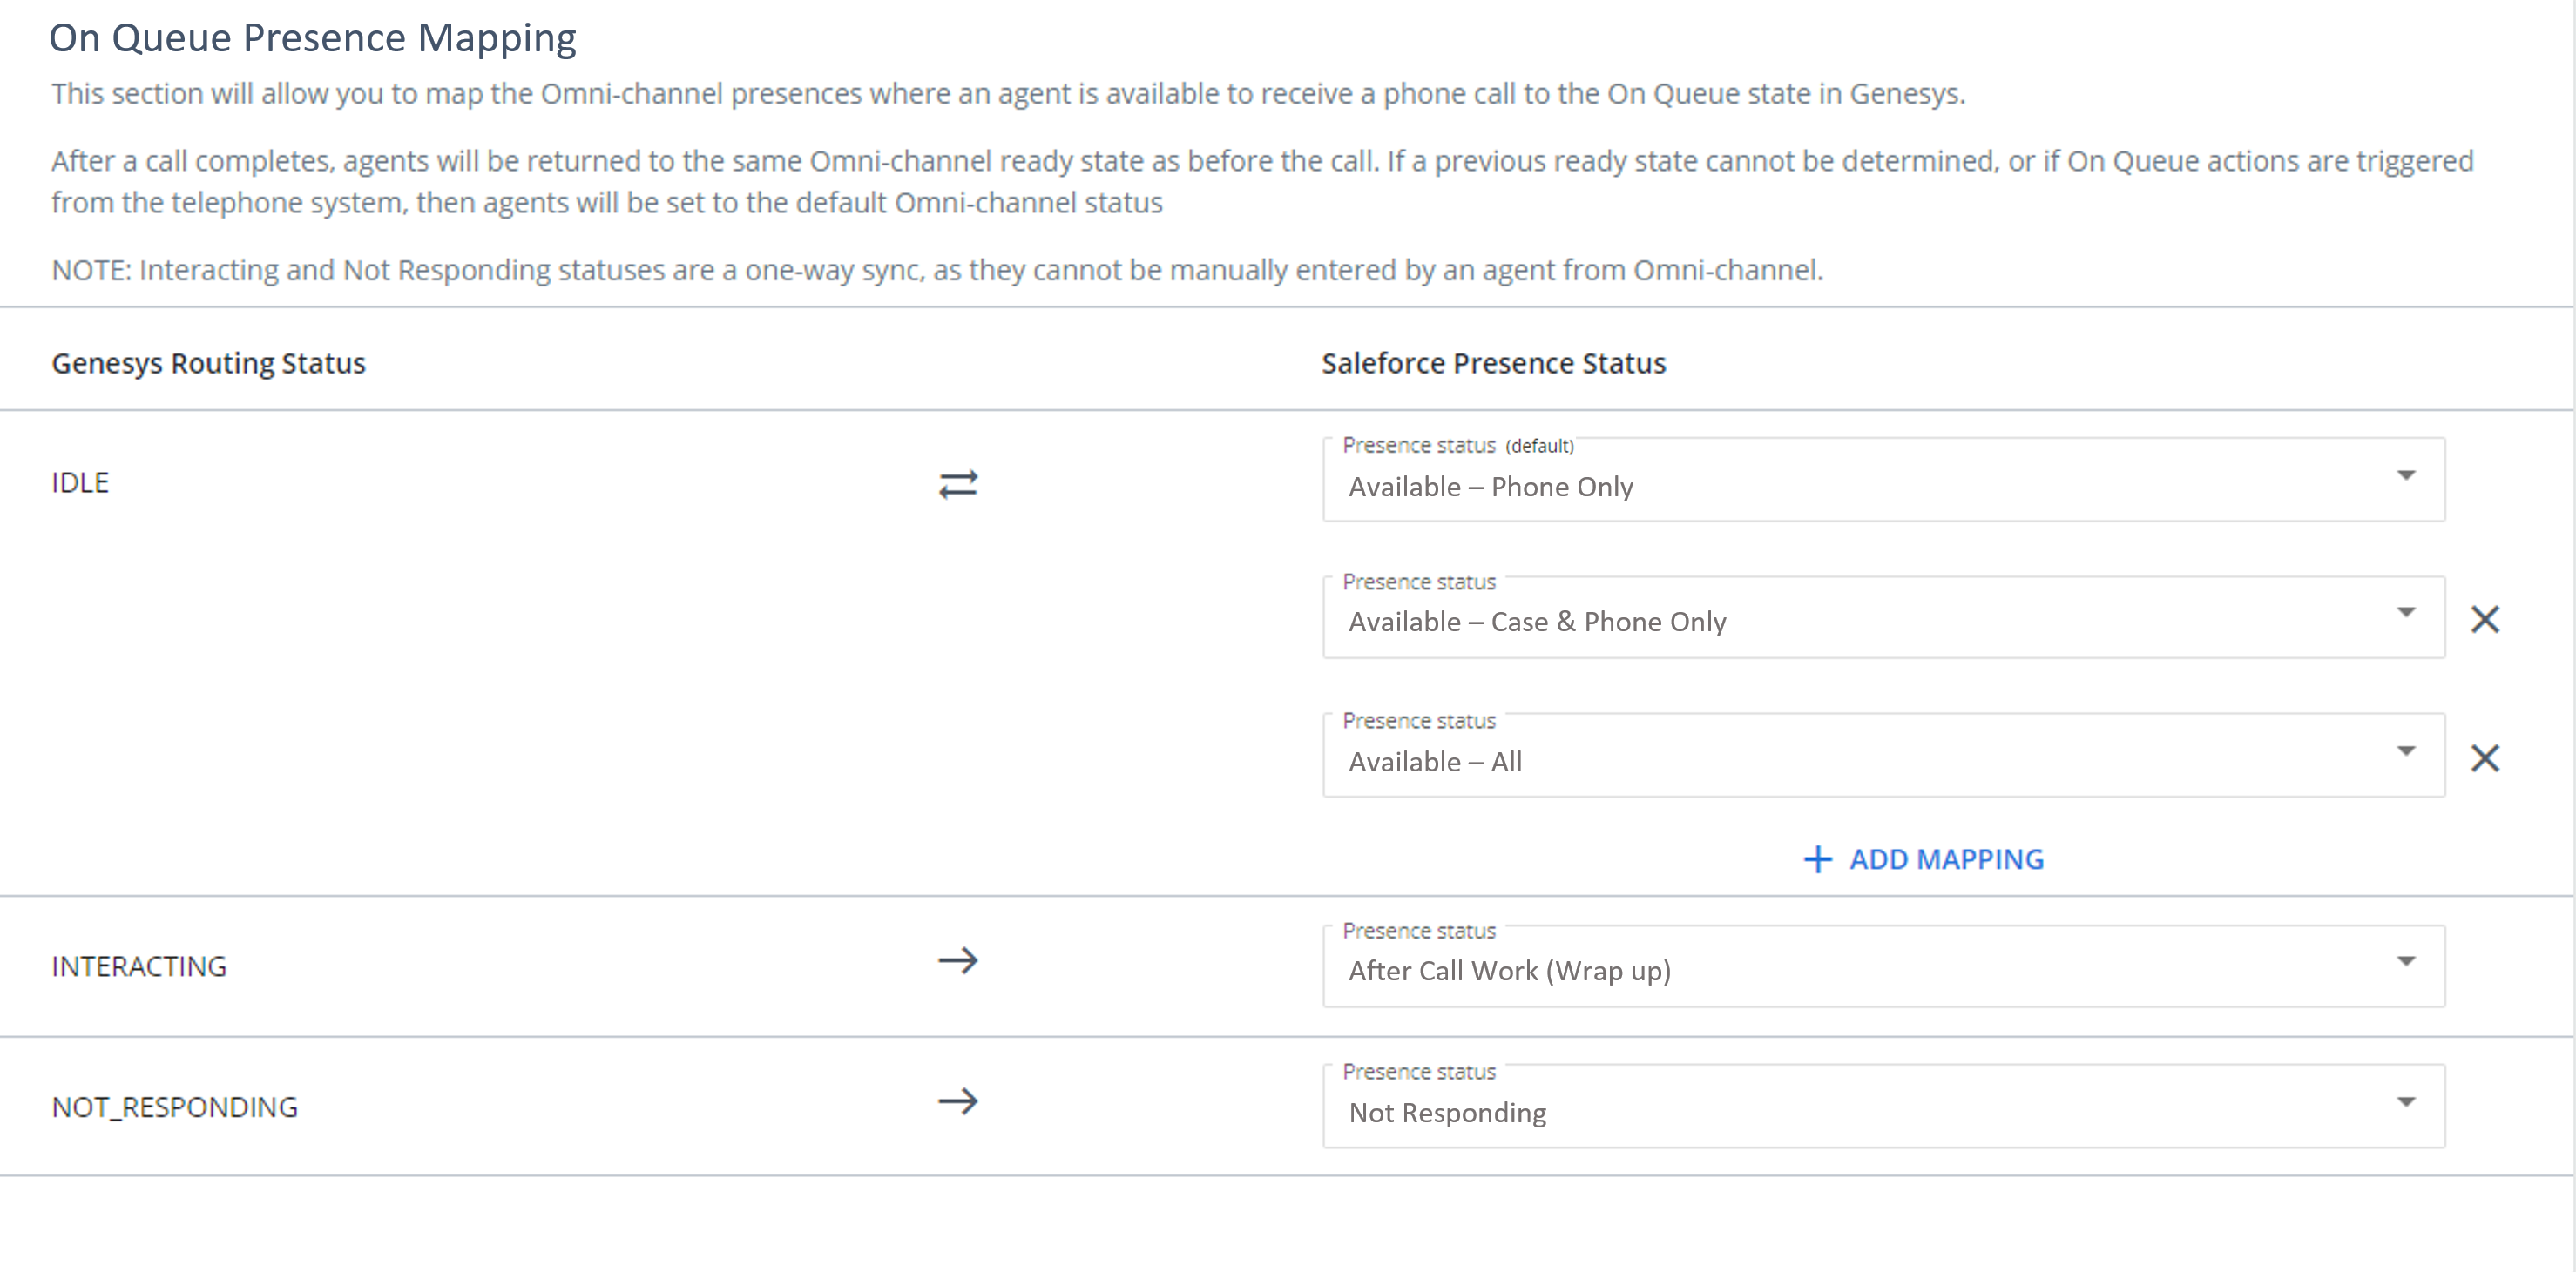Screen dimensions: 2576x1272
Task: Select the INTERACTING routing status label
Action: click(x=139, y=966)
